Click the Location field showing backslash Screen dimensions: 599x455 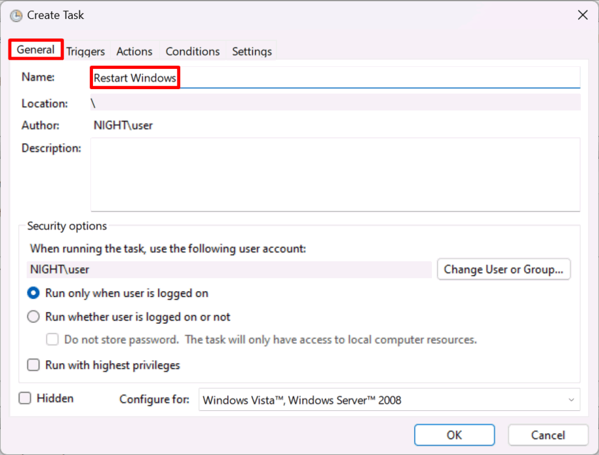point(335,103)
